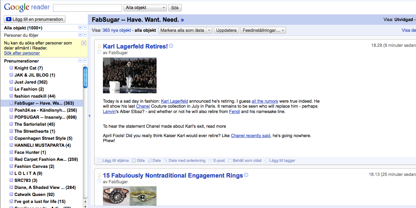Screen dimensions: 416x208
Task: Collapse the Prenumerationer list with minus icon
Action: 80,61
